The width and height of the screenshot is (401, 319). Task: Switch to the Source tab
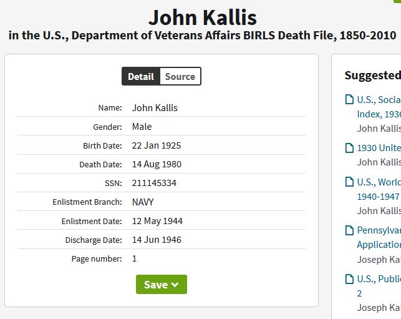point(180,77)
